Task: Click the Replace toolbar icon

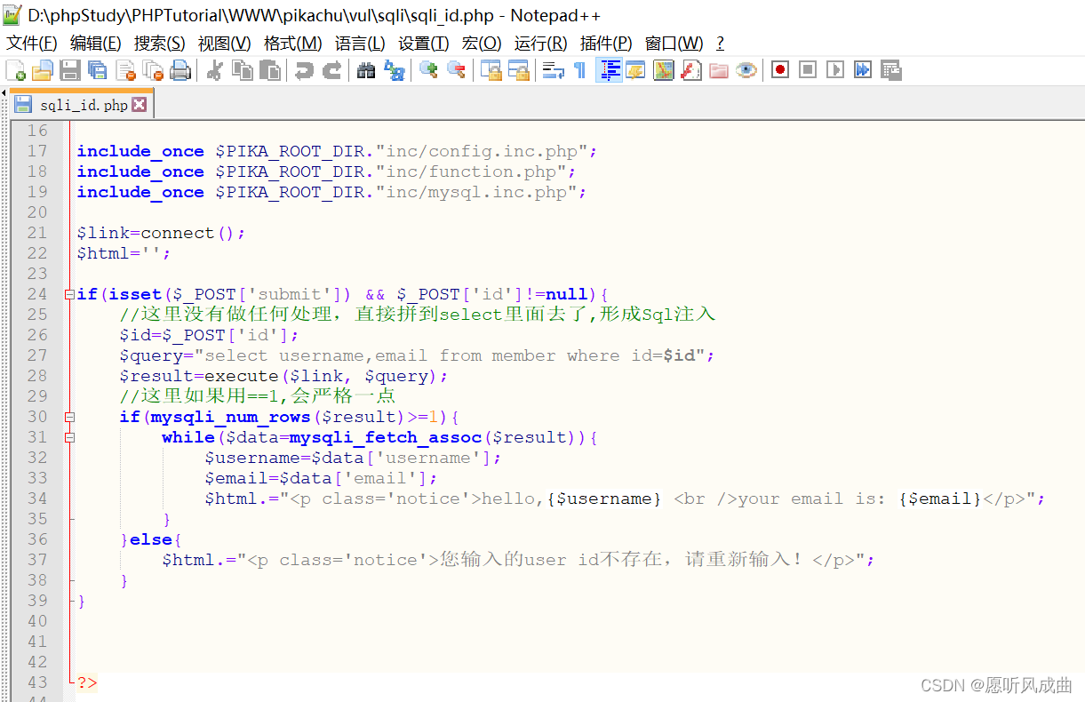Action: [x=394, y=70]
